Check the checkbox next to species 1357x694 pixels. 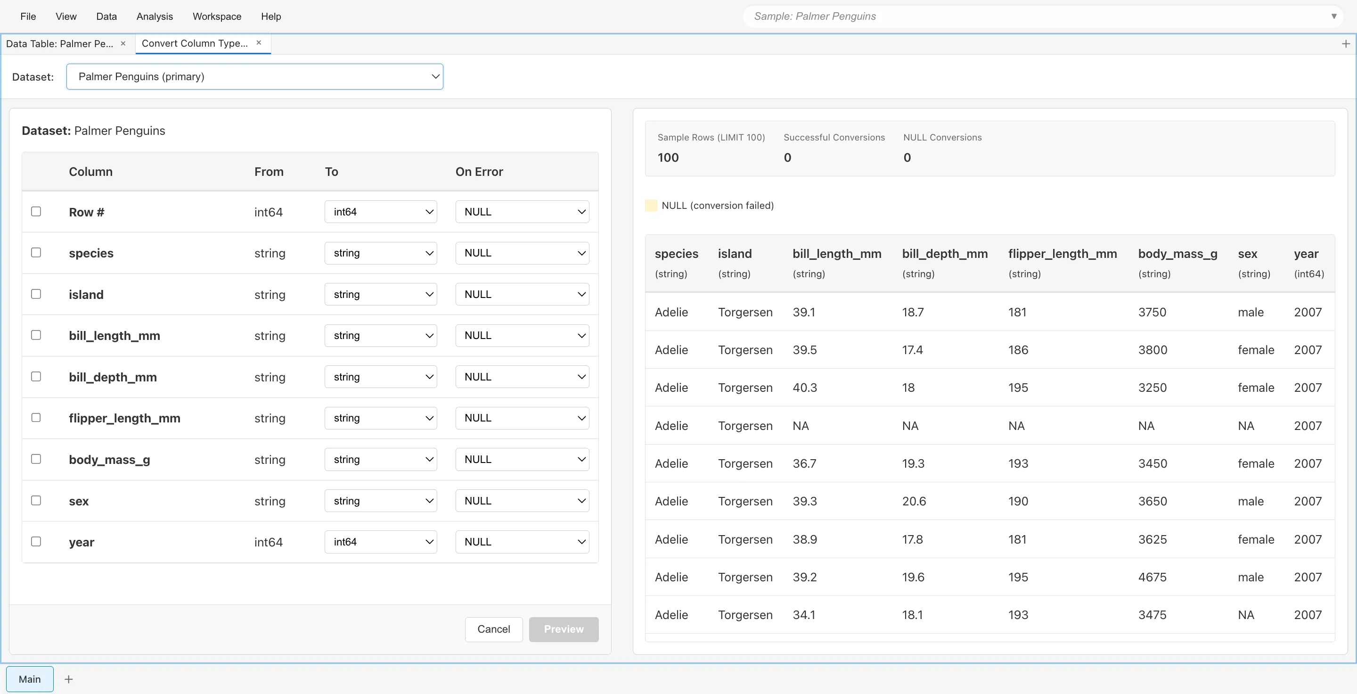[x=36, y=252]
